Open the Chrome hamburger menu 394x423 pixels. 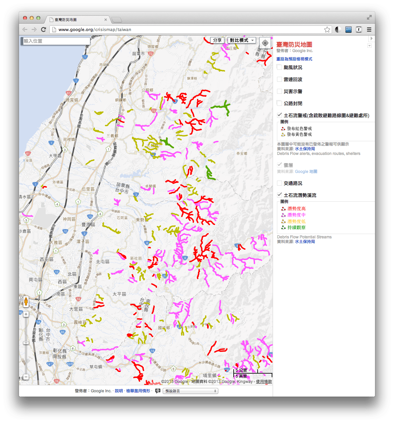[369, 29]
